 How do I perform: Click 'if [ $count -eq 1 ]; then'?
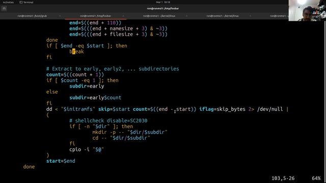click(83, 80)
